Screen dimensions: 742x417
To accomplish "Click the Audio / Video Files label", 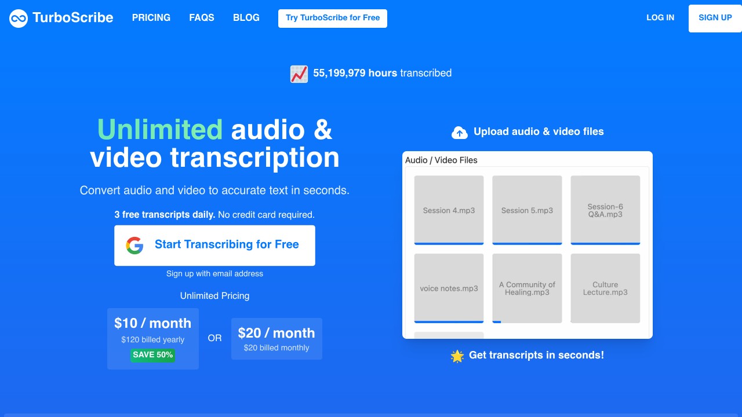I will [441, 160].
